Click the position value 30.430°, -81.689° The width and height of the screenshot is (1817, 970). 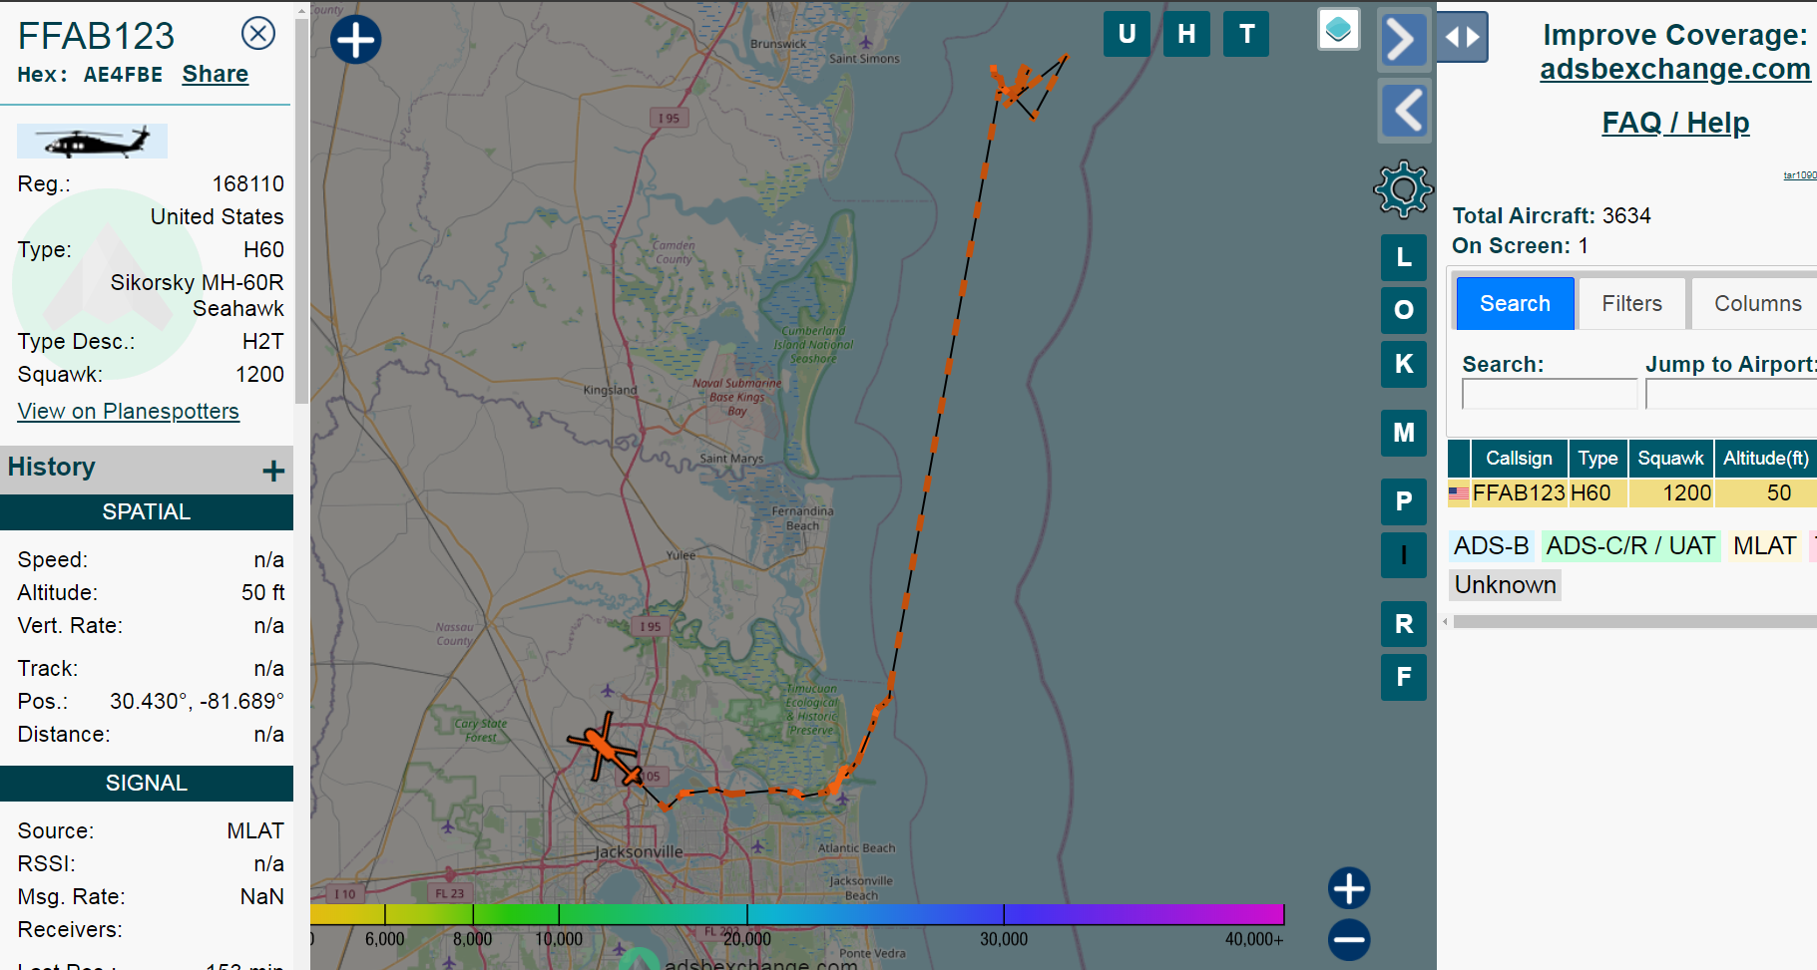(197, 702)
